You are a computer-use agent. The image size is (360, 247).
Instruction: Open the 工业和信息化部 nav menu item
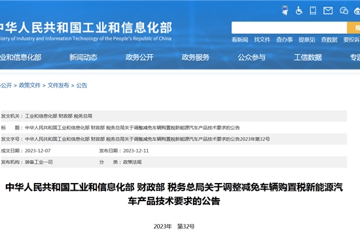click(21, 58)
